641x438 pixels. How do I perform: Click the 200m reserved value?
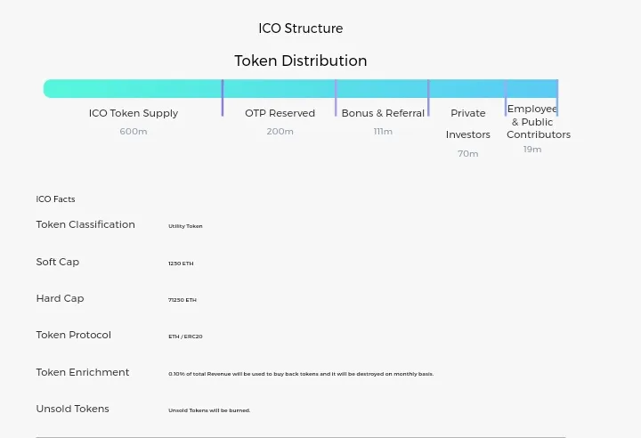tap(280, 131)
